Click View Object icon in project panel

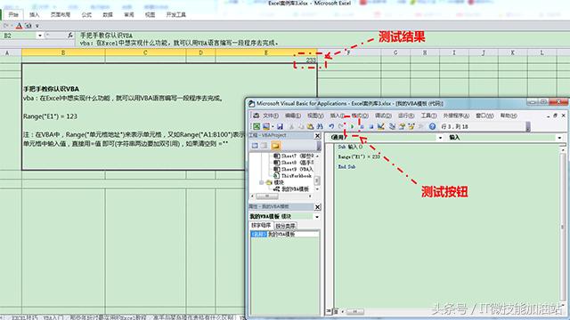(x=264, y=146)
